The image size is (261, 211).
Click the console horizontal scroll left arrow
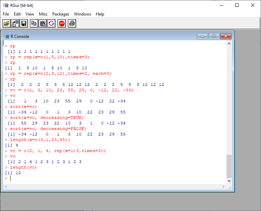pyautogui.click(x=6, y=187)
